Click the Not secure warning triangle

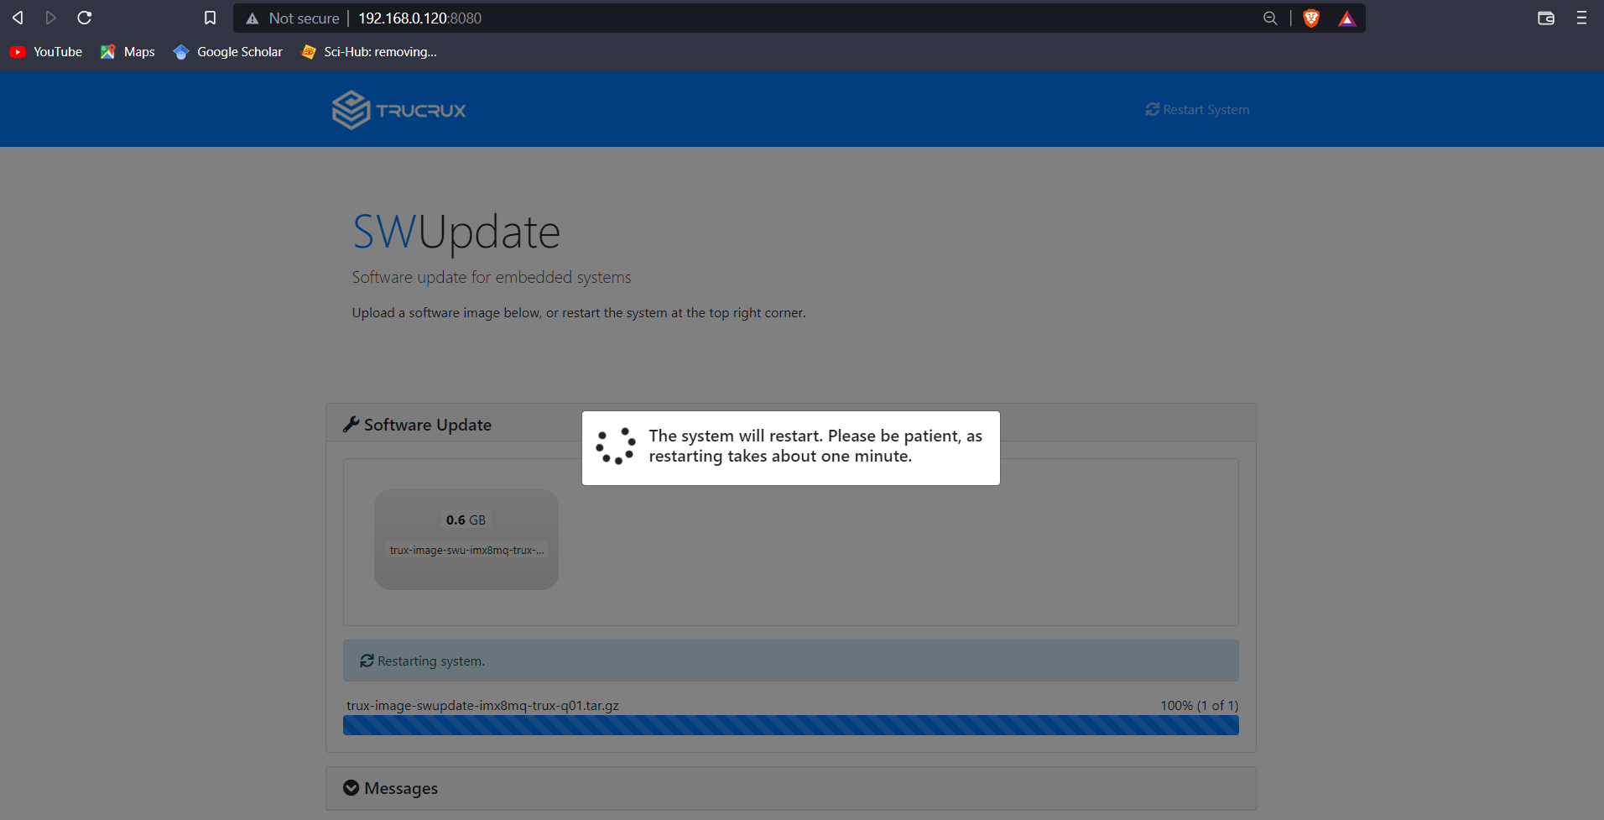pos(253,18)
